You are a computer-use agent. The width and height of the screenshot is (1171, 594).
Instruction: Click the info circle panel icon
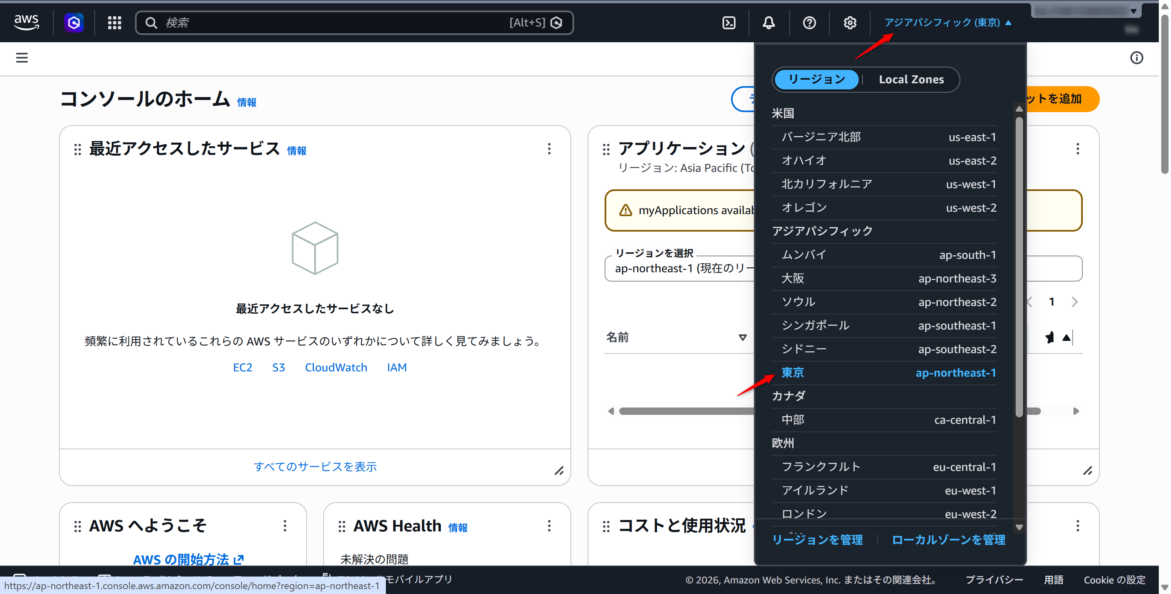click(x=1136, y=58)
